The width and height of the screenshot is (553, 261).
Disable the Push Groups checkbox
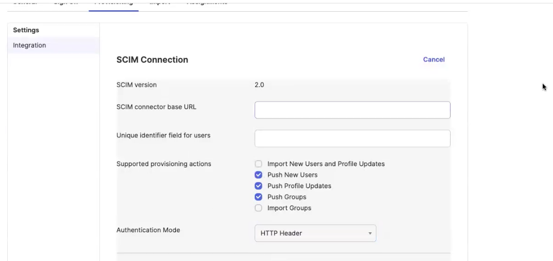coord(259,197)
